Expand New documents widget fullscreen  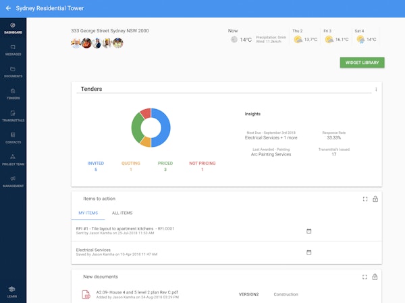[364, 277]
